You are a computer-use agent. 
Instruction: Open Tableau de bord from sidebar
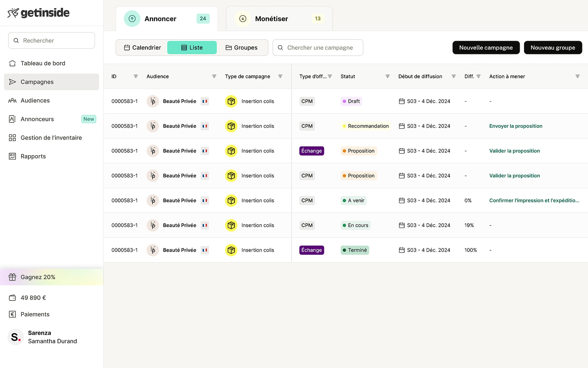[52, 63]
